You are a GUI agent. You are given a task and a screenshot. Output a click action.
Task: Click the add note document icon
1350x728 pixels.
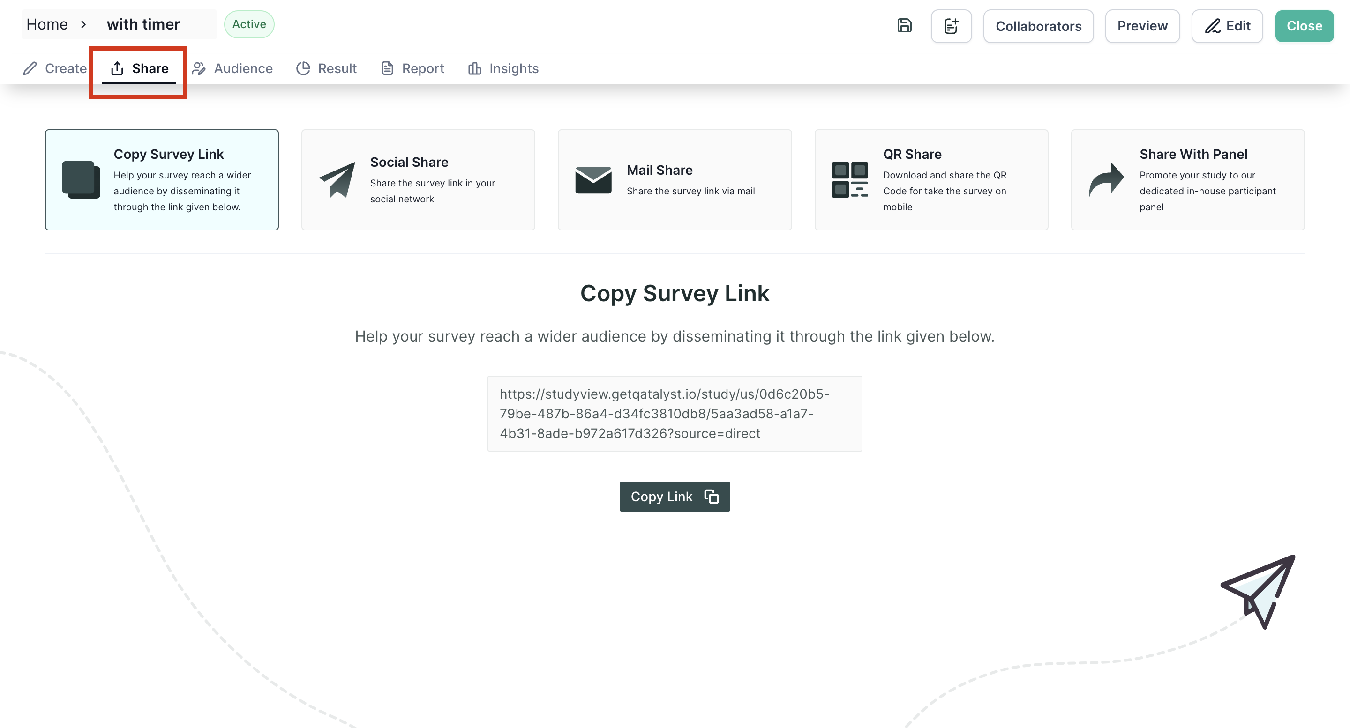[951, 26]
